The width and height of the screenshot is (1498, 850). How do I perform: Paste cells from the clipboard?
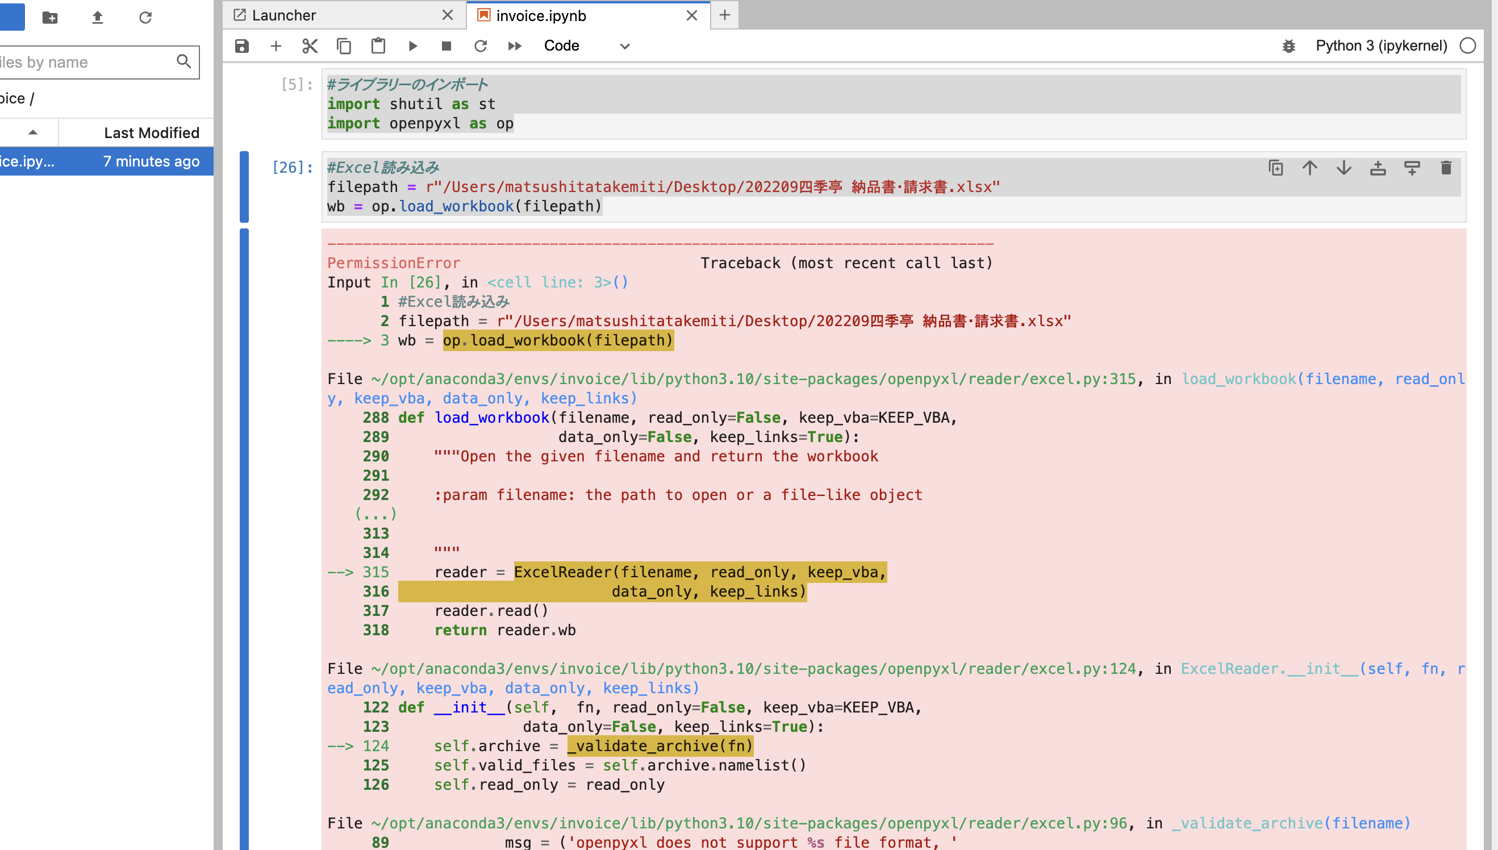(378, 45)
